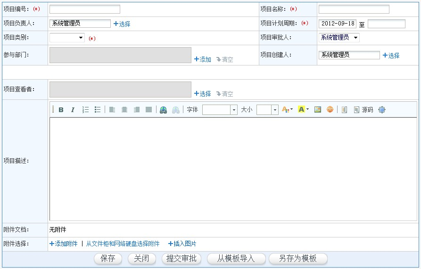
Task: Insert a bulleted list
Action: click(98, 110)
